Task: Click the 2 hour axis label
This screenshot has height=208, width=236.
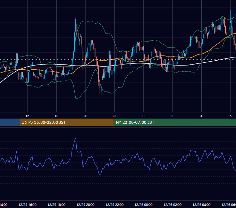Action: tap(172, 116)
